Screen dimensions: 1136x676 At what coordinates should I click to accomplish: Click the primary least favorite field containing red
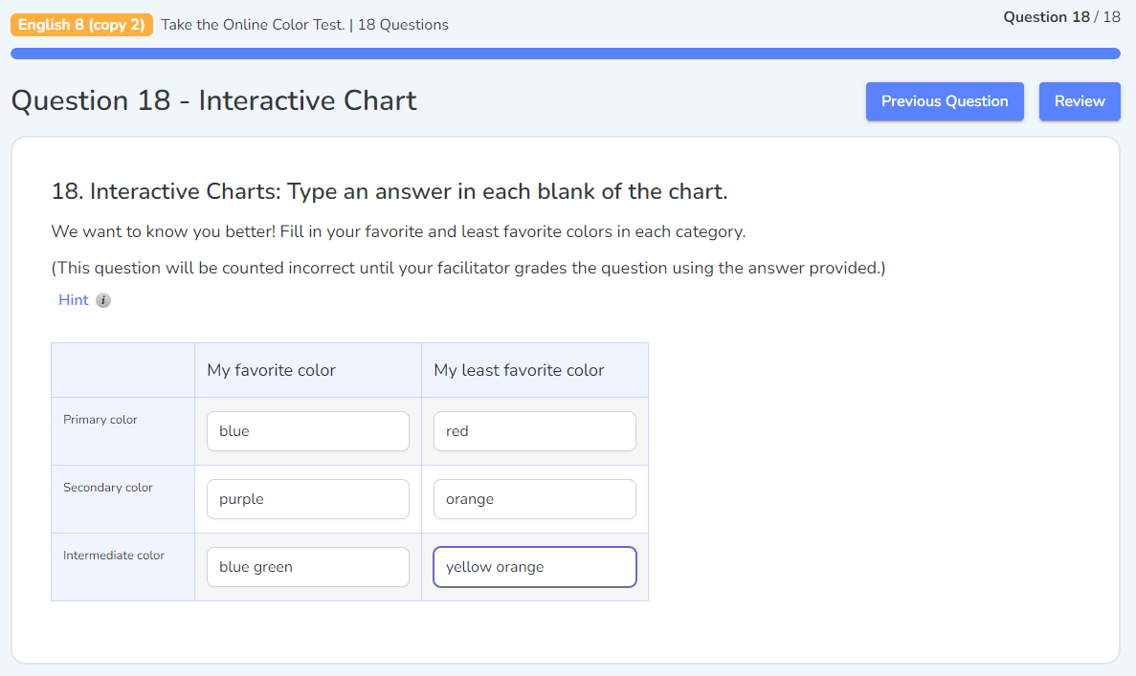pyautogui.click(x=535, y=431)
